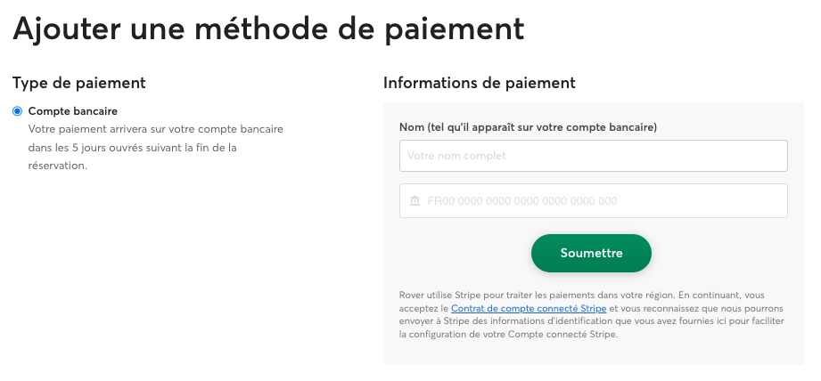Click the line envoyer à Stripe des informations
This screenshot has width=821, height=381.
[x=591, y=321]
